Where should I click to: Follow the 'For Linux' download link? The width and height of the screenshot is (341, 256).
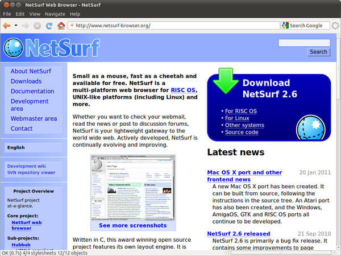pyautogui.click(x=237, y=118)
